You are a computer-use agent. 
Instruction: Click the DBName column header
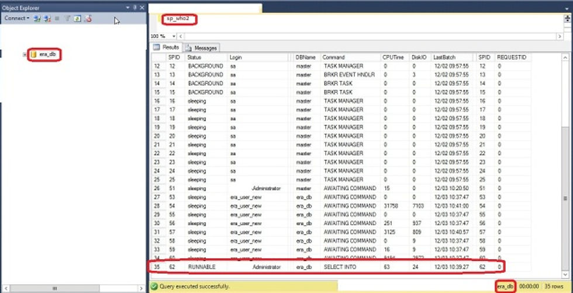pos(307,57)
